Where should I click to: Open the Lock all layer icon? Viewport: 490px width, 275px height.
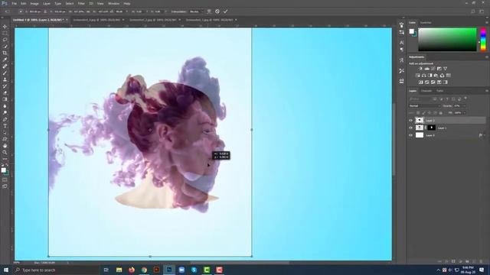tap(441, 113)
